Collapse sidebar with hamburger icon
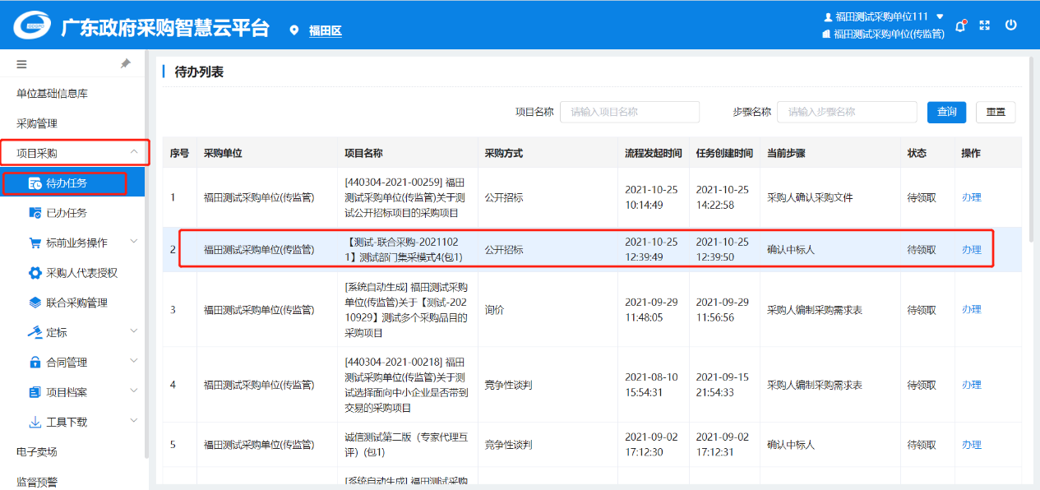Image resolution: width=1040 pixels, height=490 pixels. [x=21, y=63]
